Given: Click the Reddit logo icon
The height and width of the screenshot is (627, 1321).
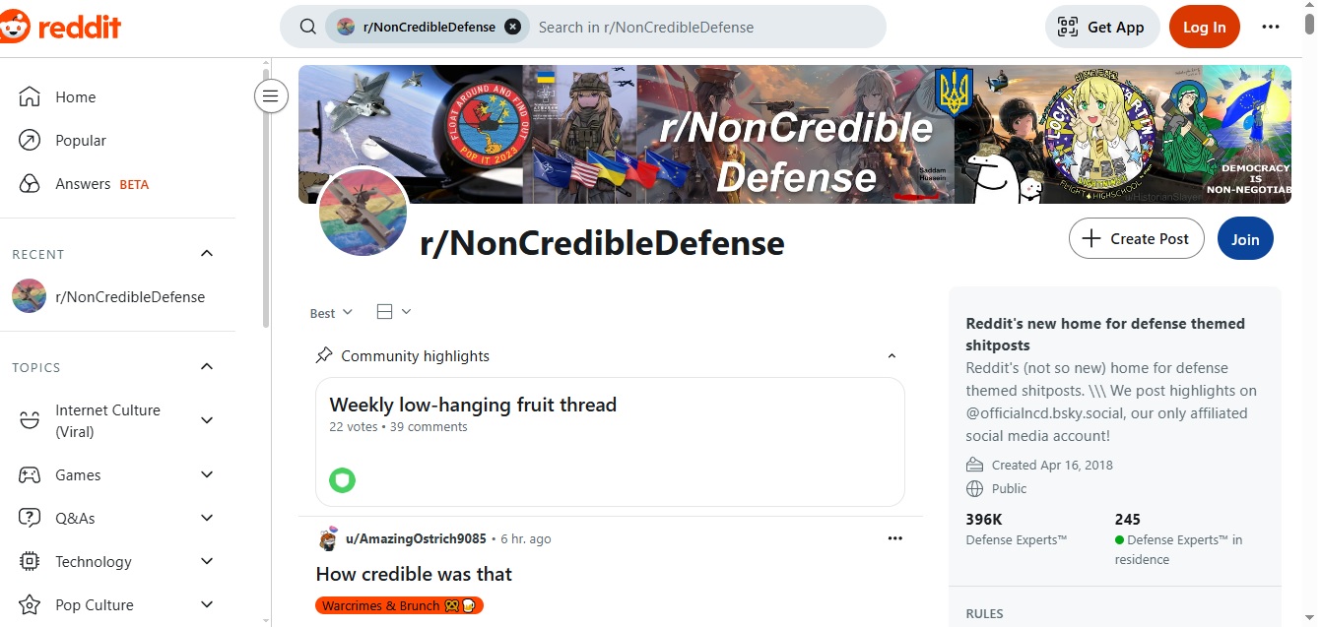Looking at the screenshot, I should tap(16, 27).
